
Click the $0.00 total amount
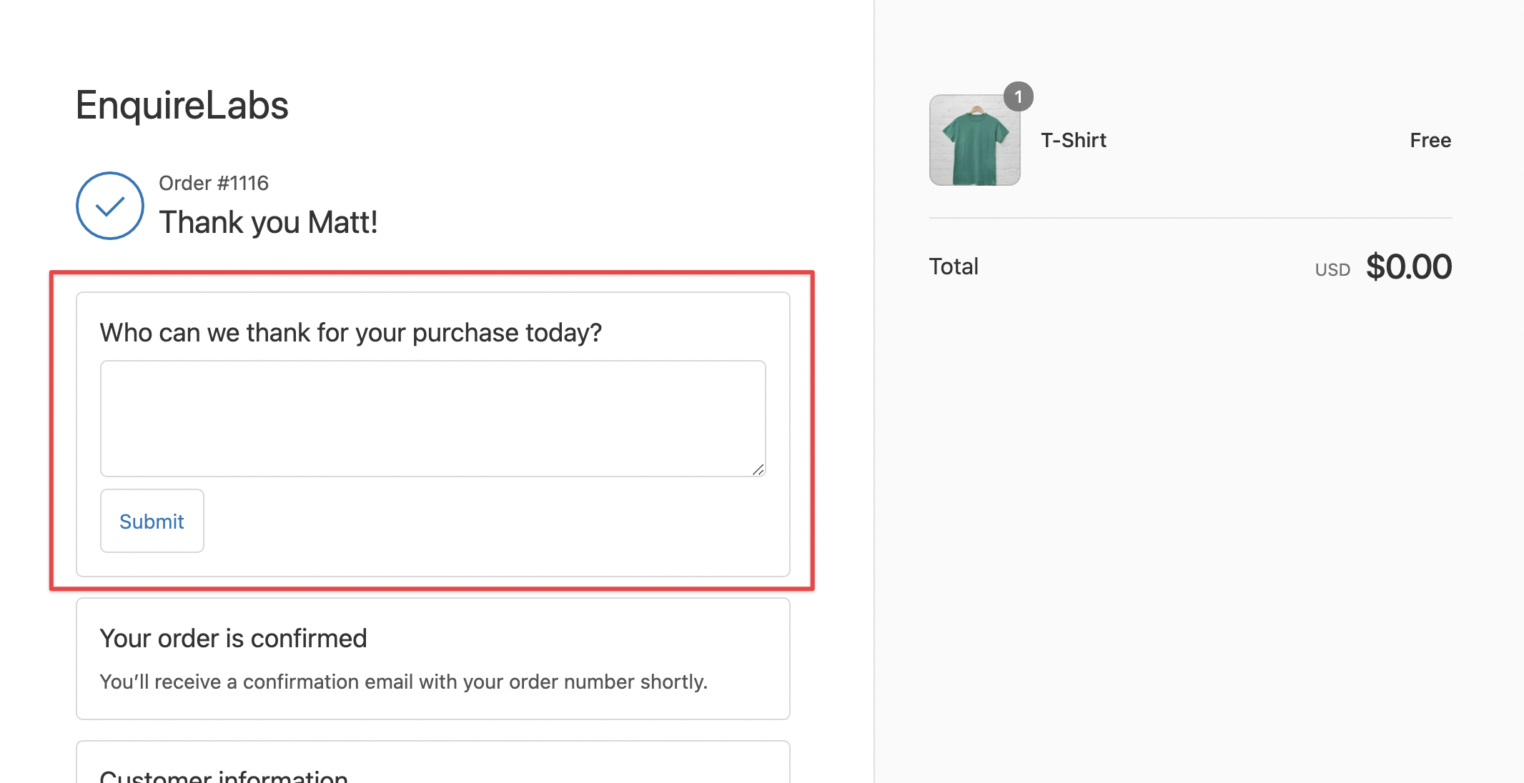pos(1409,266)
